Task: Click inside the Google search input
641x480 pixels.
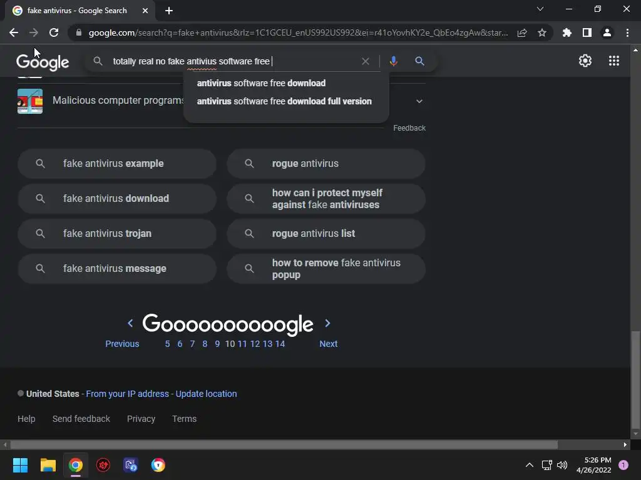Action: click(x=233, y=61)
